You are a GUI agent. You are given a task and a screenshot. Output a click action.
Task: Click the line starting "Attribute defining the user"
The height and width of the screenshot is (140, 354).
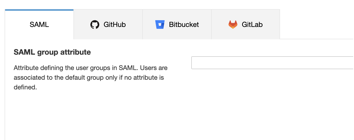pyautogui.click(x=90, y=68)
